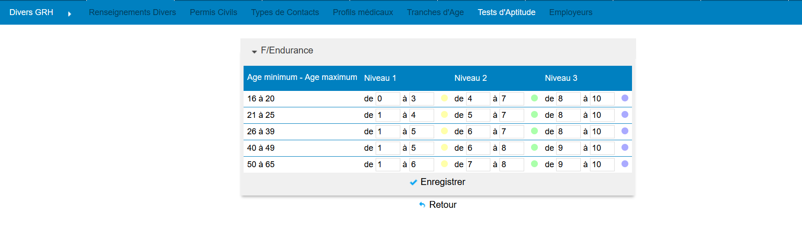Click green Niveau 2 dot for 21 à 25
The image size is (802, 243).
(534, 115)
